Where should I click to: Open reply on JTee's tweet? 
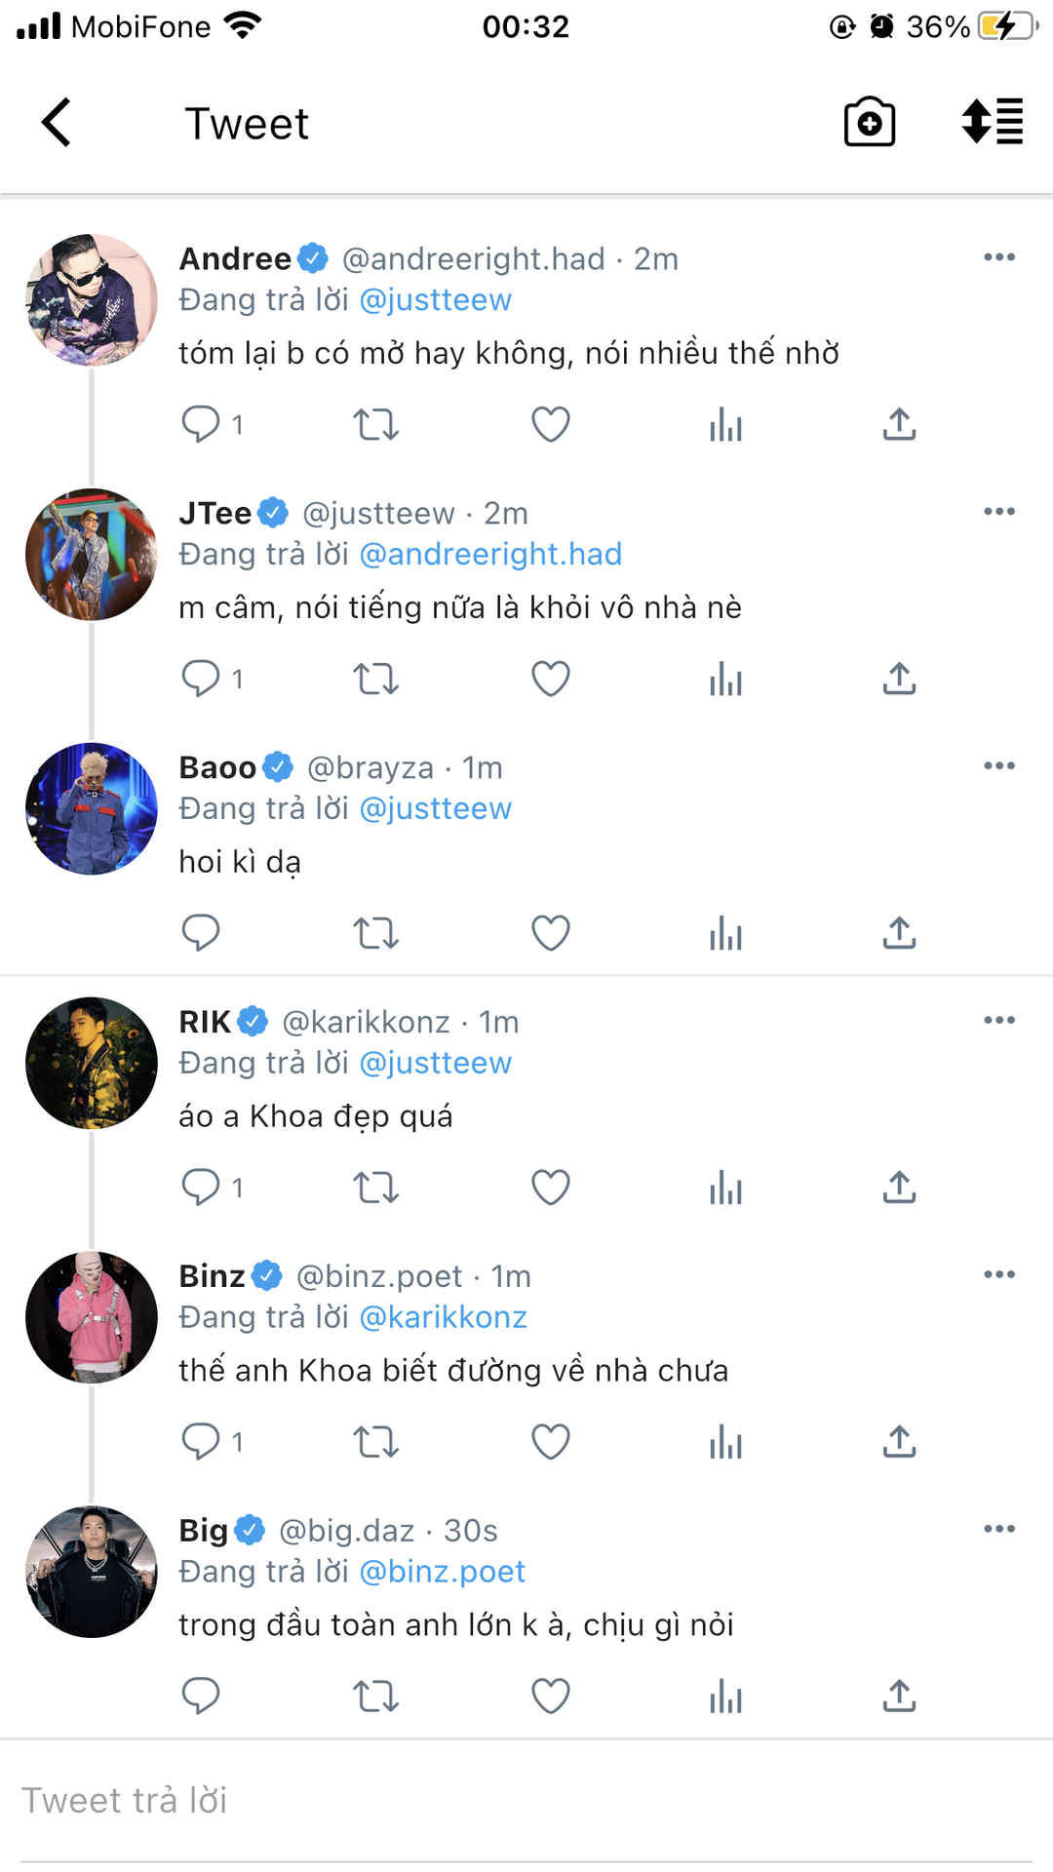click(x=202, y=679)
